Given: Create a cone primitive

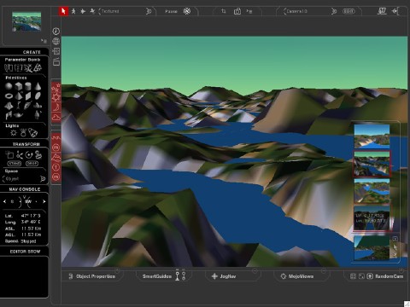Looking at the screenshot, I should click(x=38, y=86).
